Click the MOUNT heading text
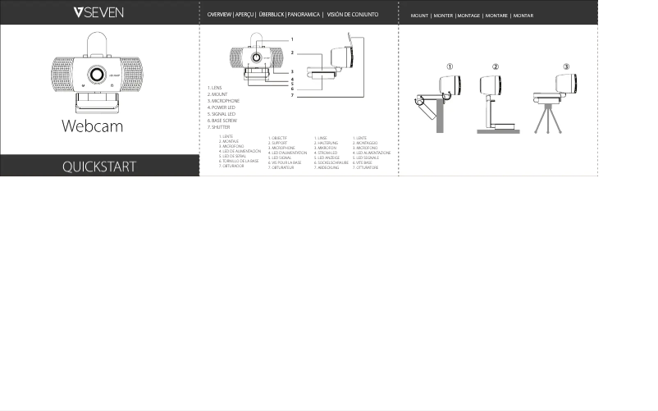This screenshot has height=411, width=658. pos(419,16)
